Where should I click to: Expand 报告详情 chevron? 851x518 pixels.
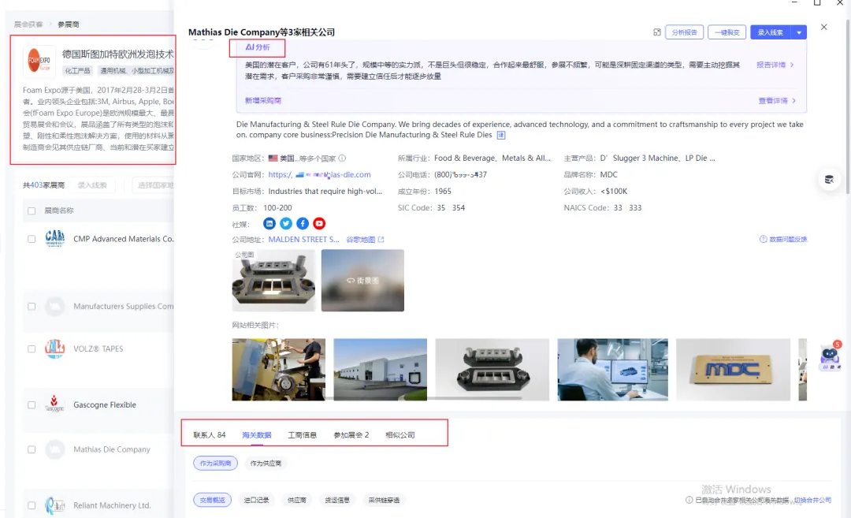pos(793,65)
